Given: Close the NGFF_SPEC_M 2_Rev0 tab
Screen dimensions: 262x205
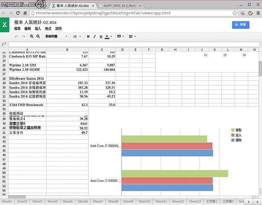Looking at the screenshot, I should (140, 6).
